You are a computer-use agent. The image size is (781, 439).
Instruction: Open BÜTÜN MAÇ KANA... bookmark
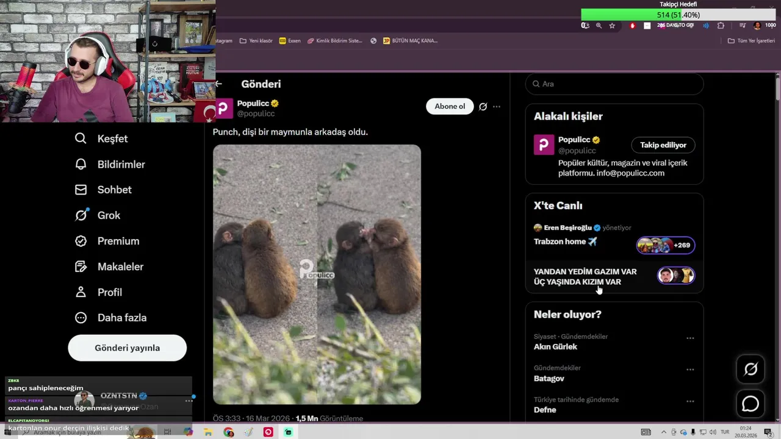(410, 41)
